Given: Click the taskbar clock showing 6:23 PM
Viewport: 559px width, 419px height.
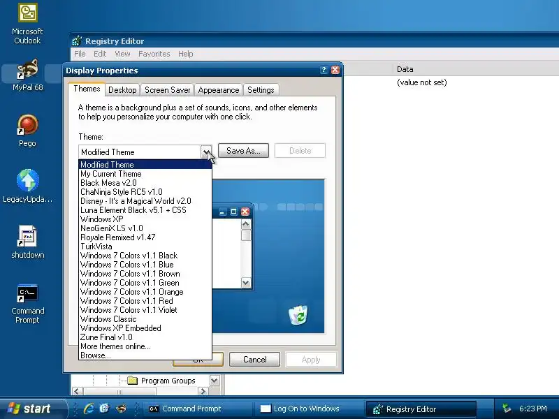Looking at the screenshot, I should [532, 409].
